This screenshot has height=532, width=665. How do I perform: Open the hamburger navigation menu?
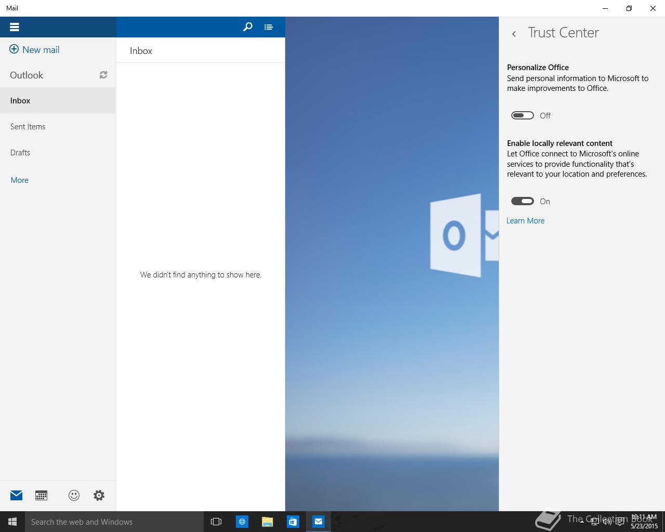(x=14, y=27)
